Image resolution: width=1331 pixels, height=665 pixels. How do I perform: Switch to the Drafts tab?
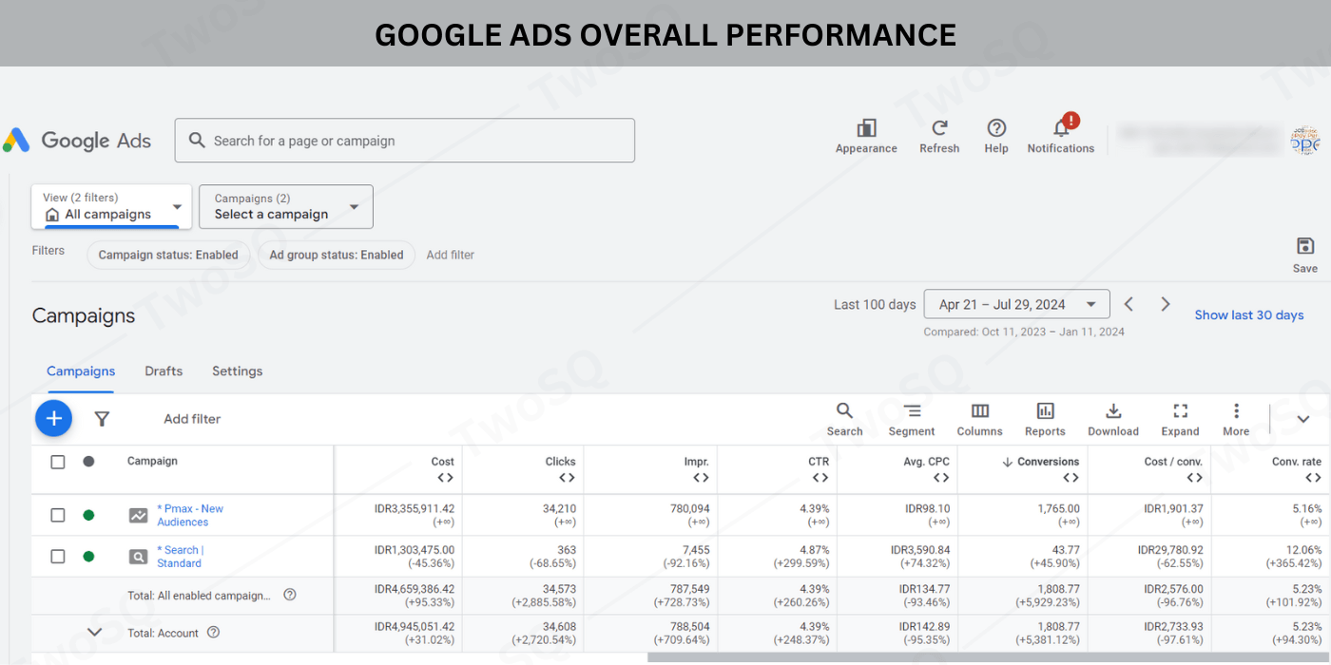pos(164,371)
